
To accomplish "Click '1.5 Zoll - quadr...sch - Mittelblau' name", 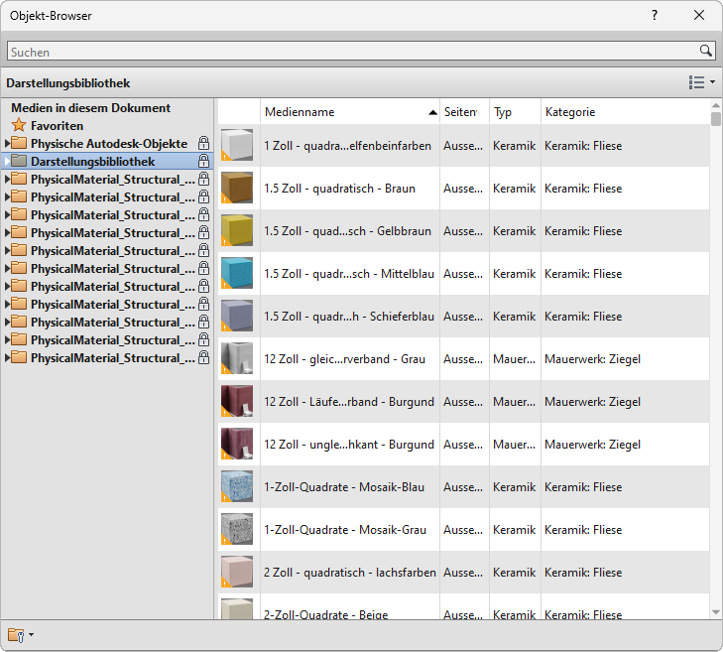I will (348, 274).
